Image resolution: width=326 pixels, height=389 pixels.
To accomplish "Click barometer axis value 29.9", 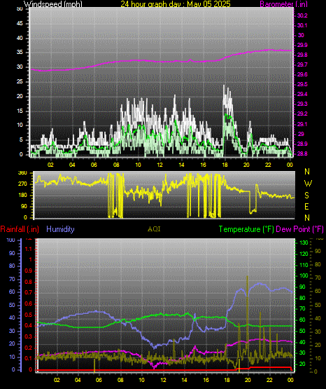I will pos(302,45).
